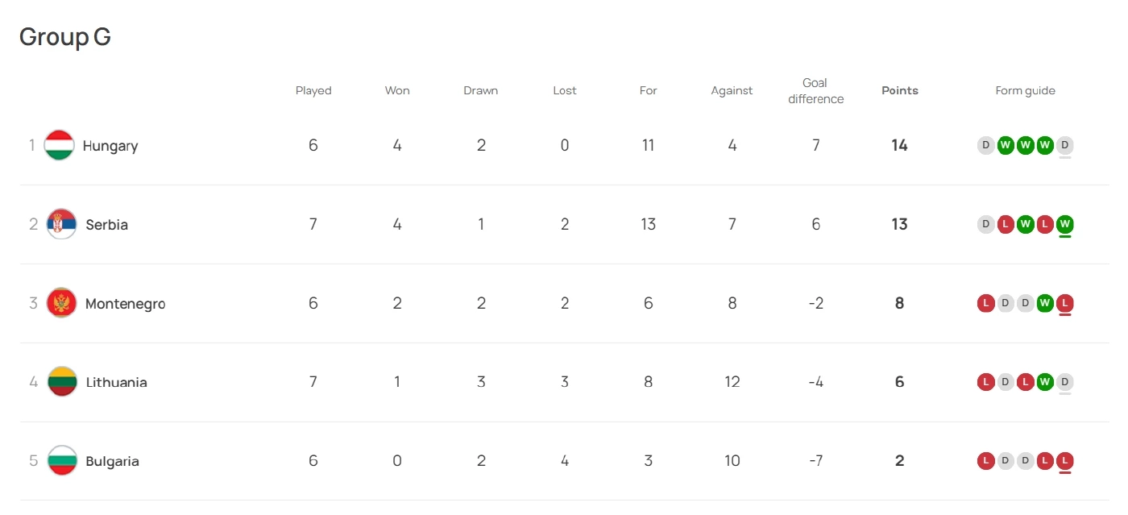Click the Serbia flag icon
The height and width of the screenshot is (515, 1128).
[x=62, y=224]
